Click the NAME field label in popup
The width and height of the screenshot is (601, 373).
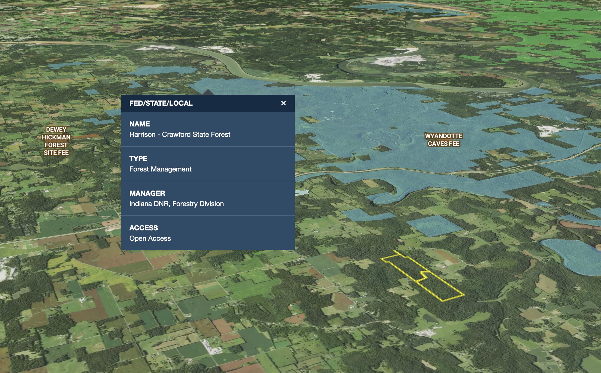click(140, 124)
